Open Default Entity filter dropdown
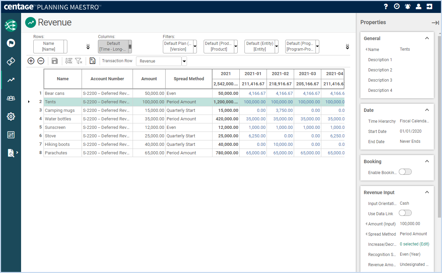The image size is (442, 273). coord(277,47)
